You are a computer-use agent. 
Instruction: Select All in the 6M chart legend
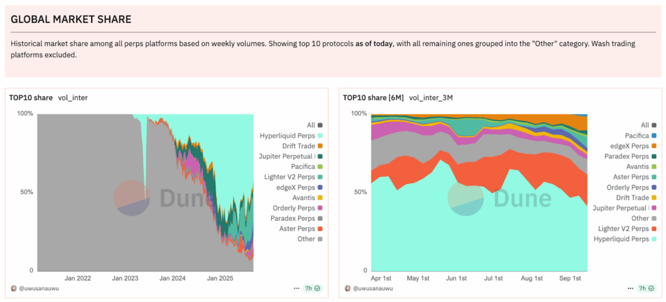pos(645,125)
